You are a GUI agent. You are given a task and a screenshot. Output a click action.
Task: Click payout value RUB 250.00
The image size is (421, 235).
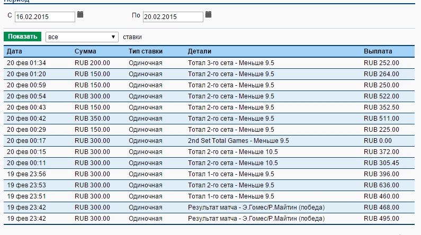(381, 85)
